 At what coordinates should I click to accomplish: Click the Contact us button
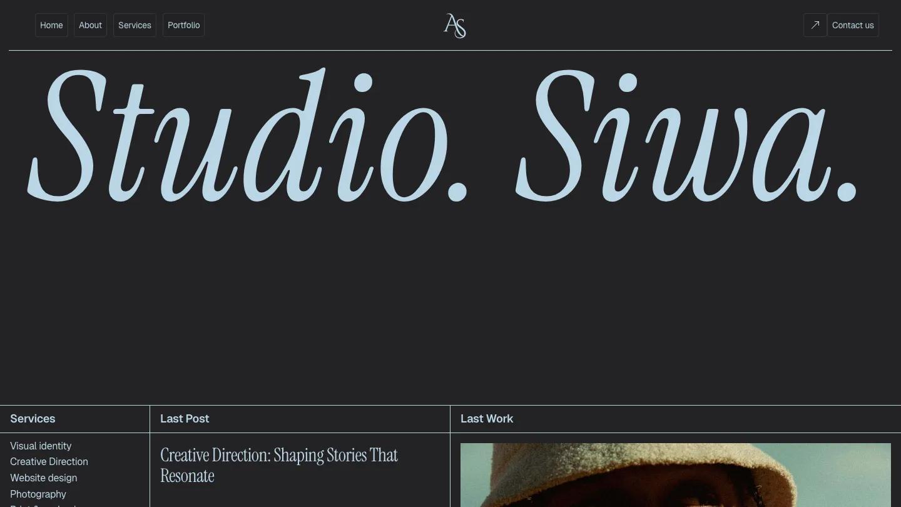853,25
